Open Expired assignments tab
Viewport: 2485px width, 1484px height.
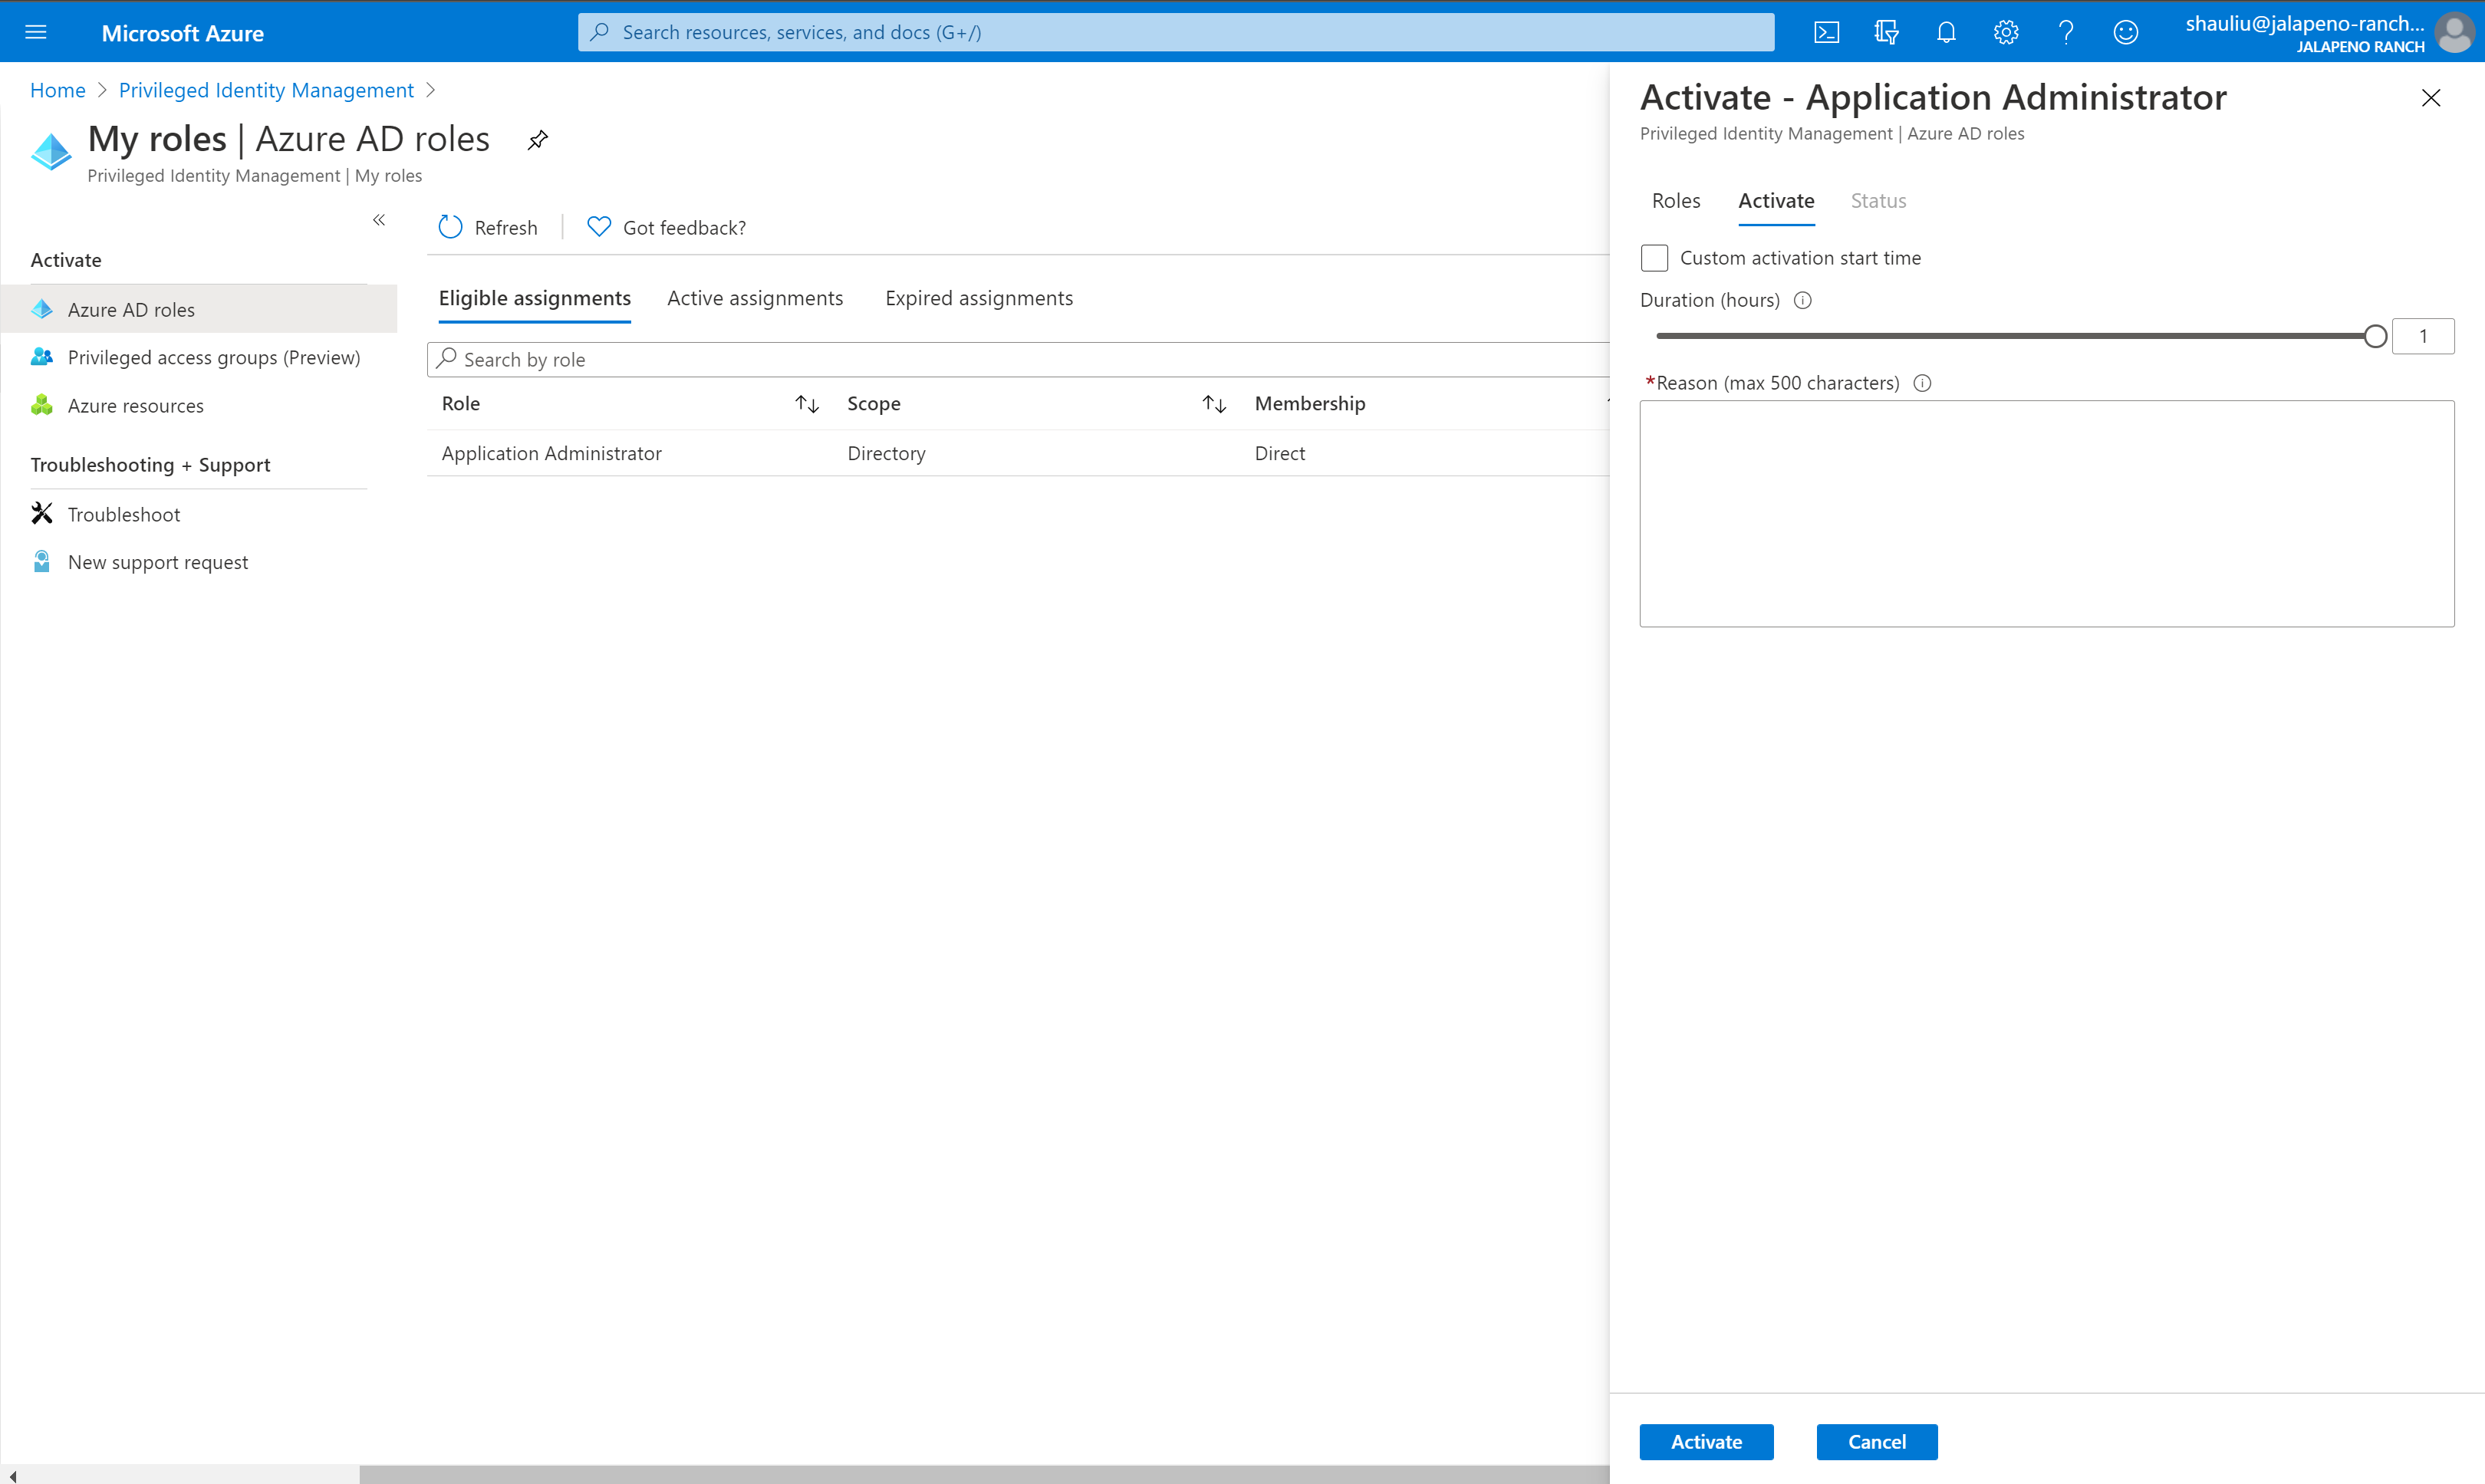point(979,298)
